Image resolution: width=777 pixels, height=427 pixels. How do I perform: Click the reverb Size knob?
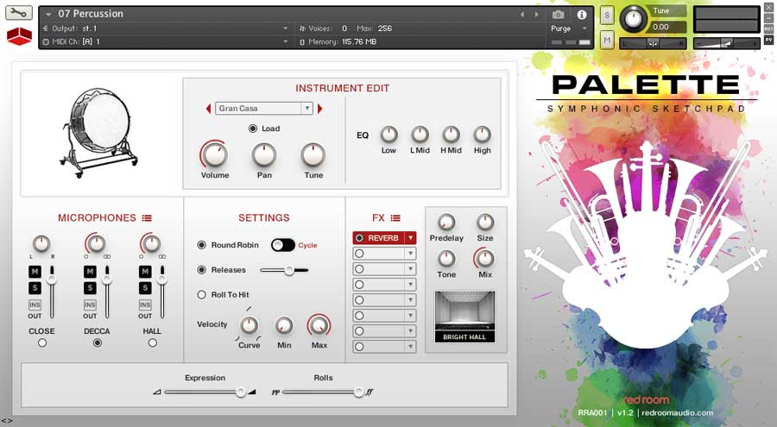485,222
